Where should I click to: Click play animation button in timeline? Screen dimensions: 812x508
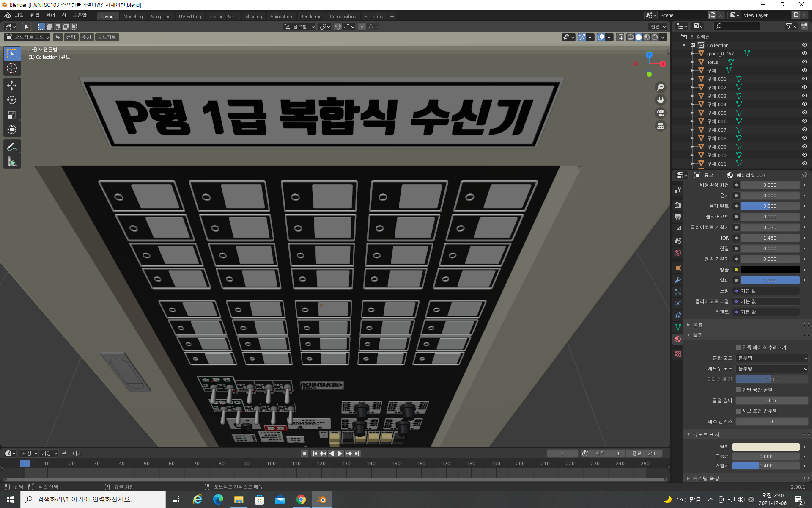[340, 453]
